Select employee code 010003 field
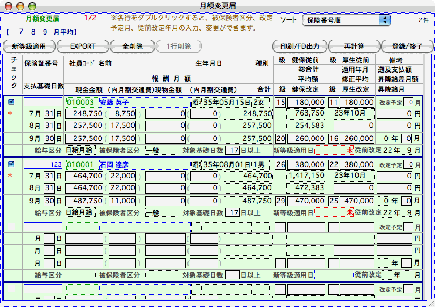The image size is (435, 307). 82,103
